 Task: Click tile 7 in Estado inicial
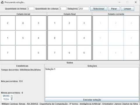[x=8, y=53]
